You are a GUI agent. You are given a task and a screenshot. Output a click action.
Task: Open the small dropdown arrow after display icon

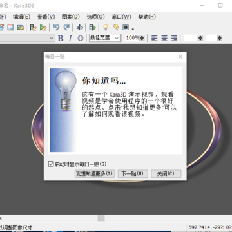point(133,29)
